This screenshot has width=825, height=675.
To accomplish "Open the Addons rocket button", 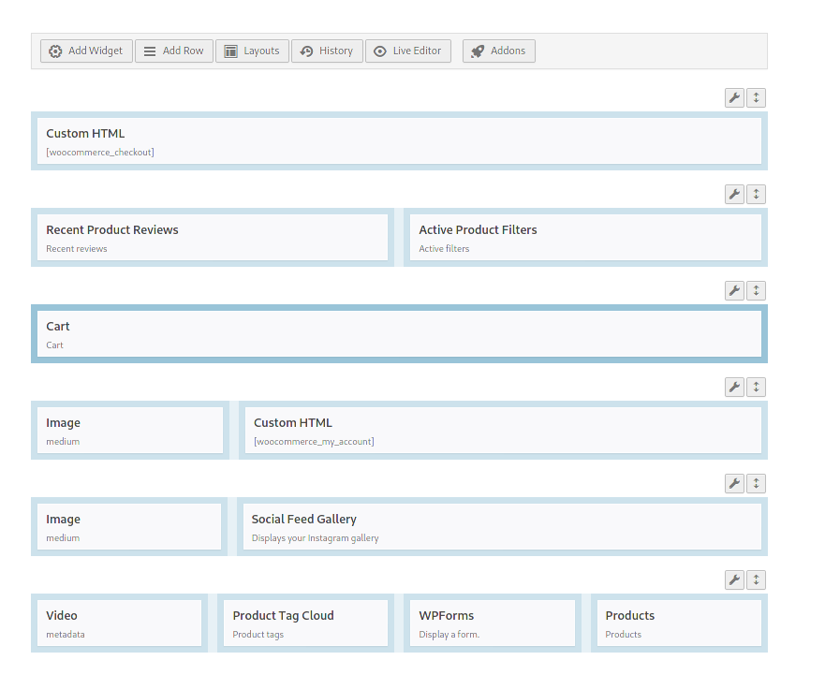I will click(499, 51).
